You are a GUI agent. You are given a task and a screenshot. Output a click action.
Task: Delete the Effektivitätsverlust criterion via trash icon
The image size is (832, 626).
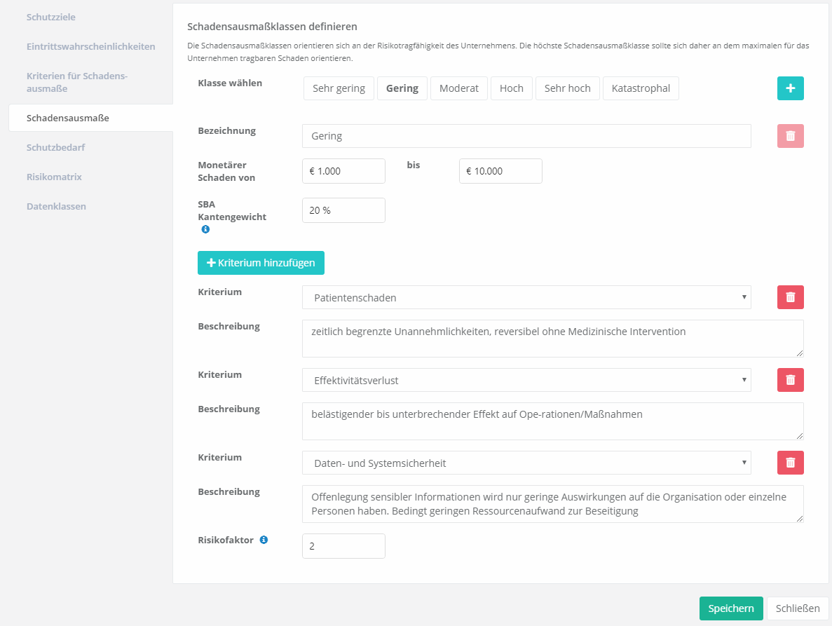[x=790, y=380]
